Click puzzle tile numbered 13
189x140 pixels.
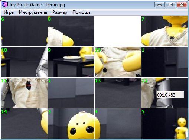click(118, 93)
